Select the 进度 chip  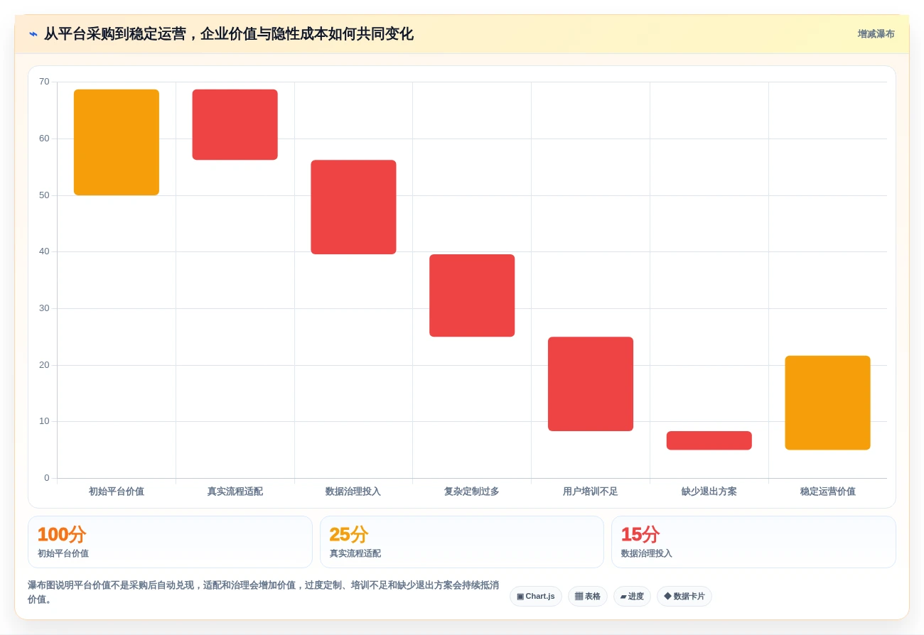(632, 596)
